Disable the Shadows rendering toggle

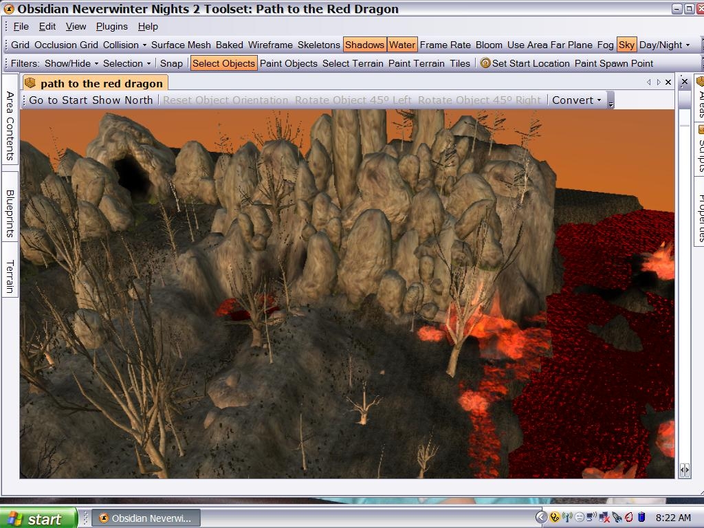(x=364, y=45)
